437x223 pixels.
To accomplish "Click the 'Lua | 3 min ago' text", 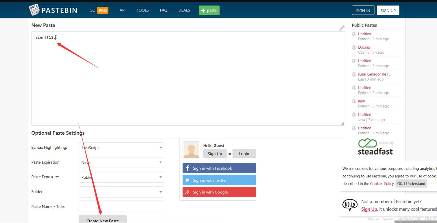I will coord(371,79).
